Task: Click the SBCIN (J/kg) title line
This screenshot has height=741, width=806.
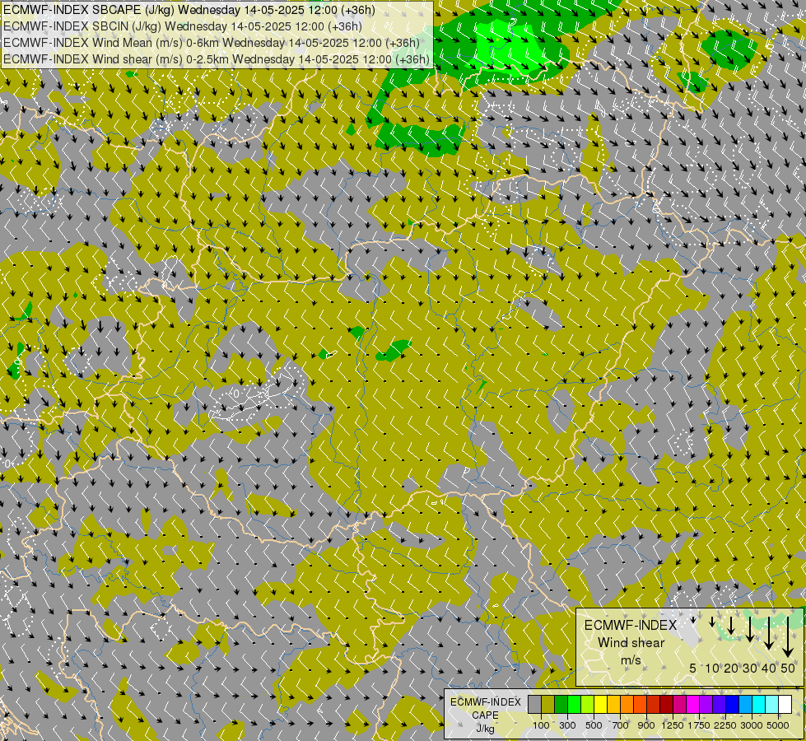Action: pyautogui.click(x=183, y=26)
